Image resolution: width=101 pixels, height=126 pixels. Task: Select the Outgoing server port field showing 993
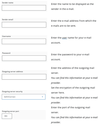[x=7, y=116]
